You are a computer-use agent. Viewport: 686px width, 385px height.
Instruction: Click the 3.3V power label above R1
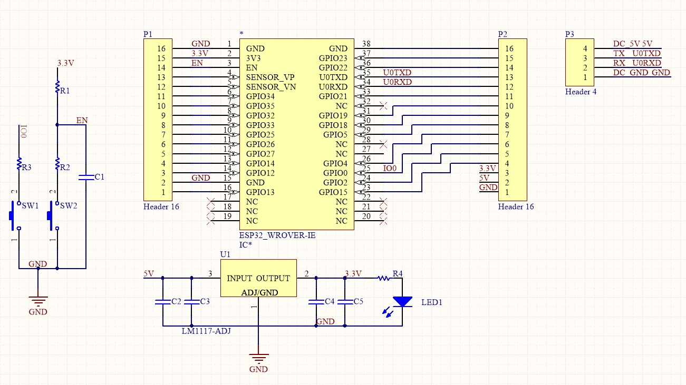point(66,63)
